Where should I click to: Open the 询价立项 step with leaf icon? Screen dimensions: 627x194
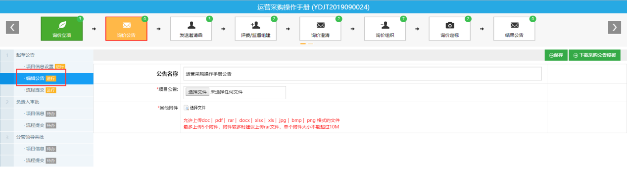click(x=62, y=29)
